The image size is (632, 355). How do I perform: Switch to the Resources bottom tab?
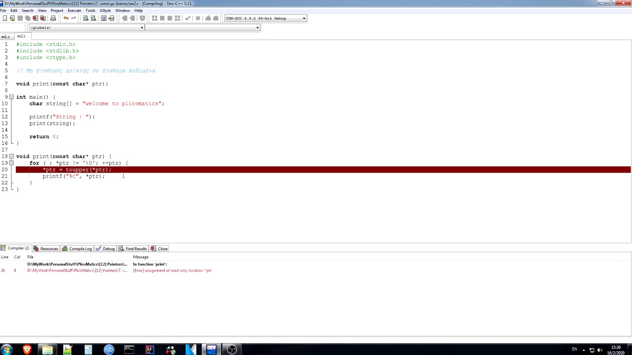tap(46, 248)
